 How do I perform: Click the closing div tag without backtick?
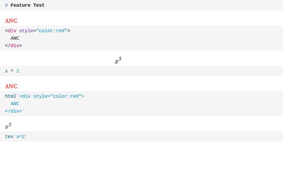[x=13, y=46]
